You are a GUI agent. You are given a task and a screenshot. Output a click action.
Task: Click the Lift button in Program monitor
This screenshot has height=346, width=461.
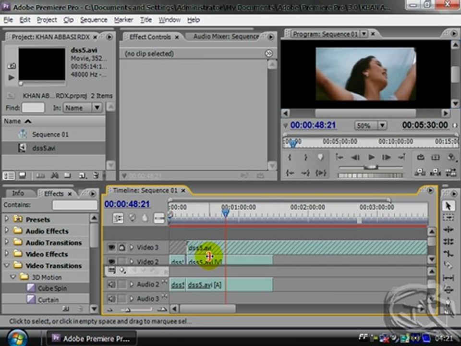click(x=420, y=173)
